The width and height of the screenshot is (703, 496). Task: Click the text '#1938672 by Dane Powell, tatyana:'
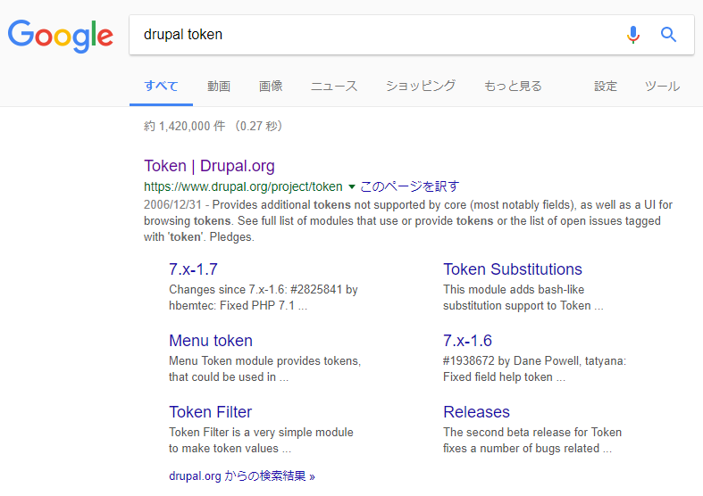tap(534, 360)
